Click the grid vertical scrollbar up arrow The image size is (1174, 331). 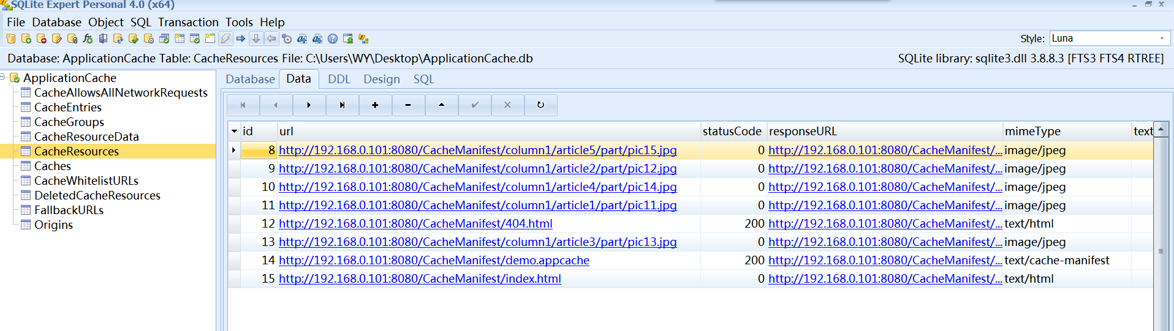[x=1161, y=130]
